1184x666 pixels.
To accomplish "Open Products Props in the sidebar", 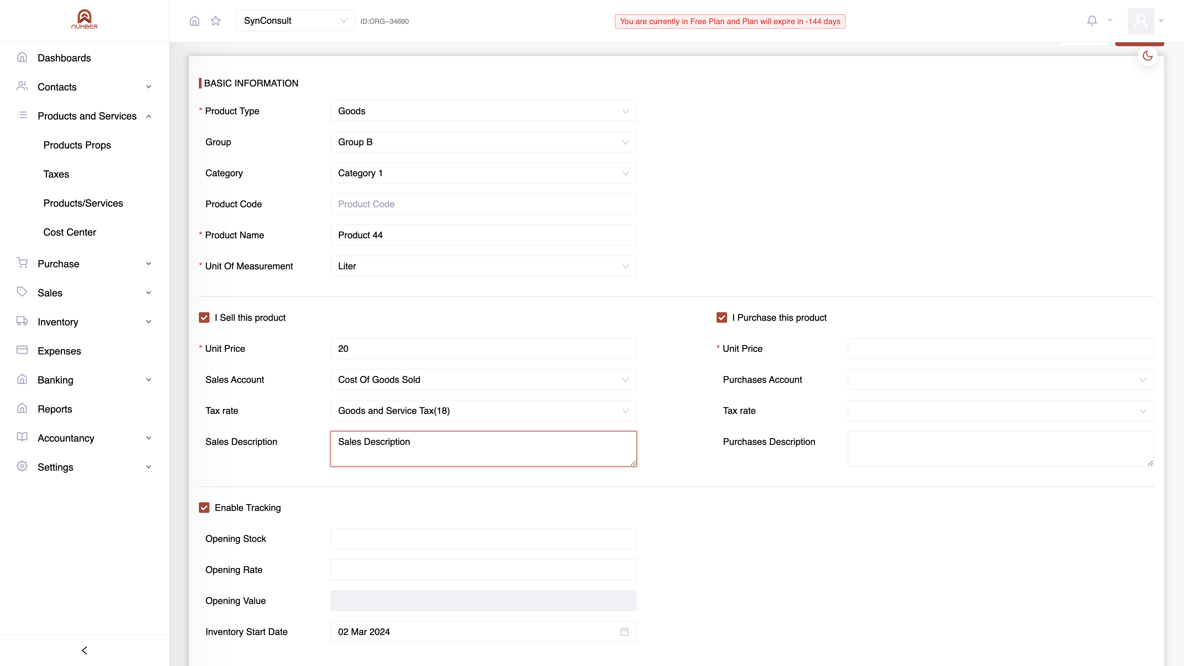I will coord(77,145).
